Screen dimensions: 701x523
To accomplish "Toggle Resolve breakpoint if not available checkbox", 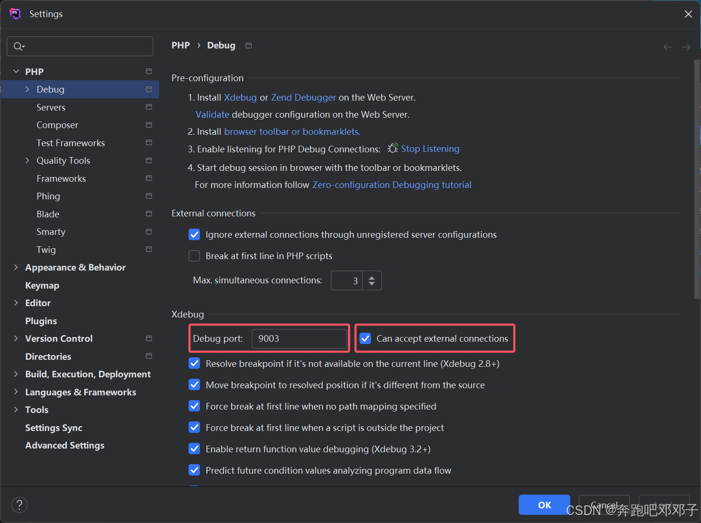I will tap(194, 364).
